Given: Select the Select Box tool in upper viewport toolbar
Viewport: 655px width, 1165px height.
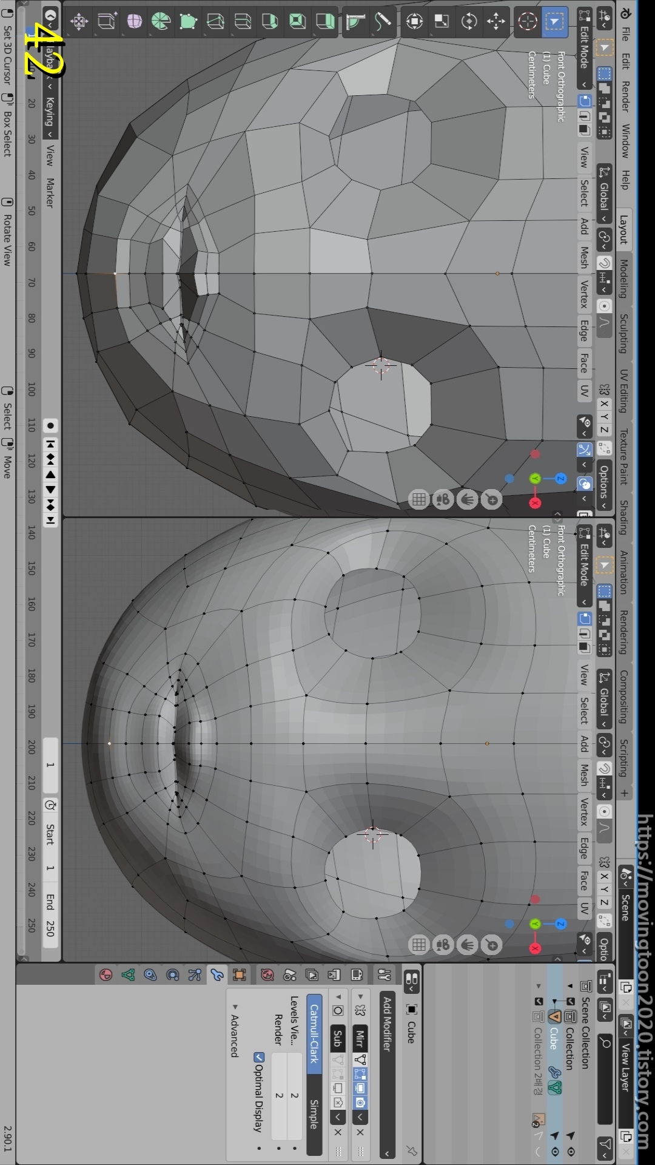Looking at the screenshot, I should [554, 22].
